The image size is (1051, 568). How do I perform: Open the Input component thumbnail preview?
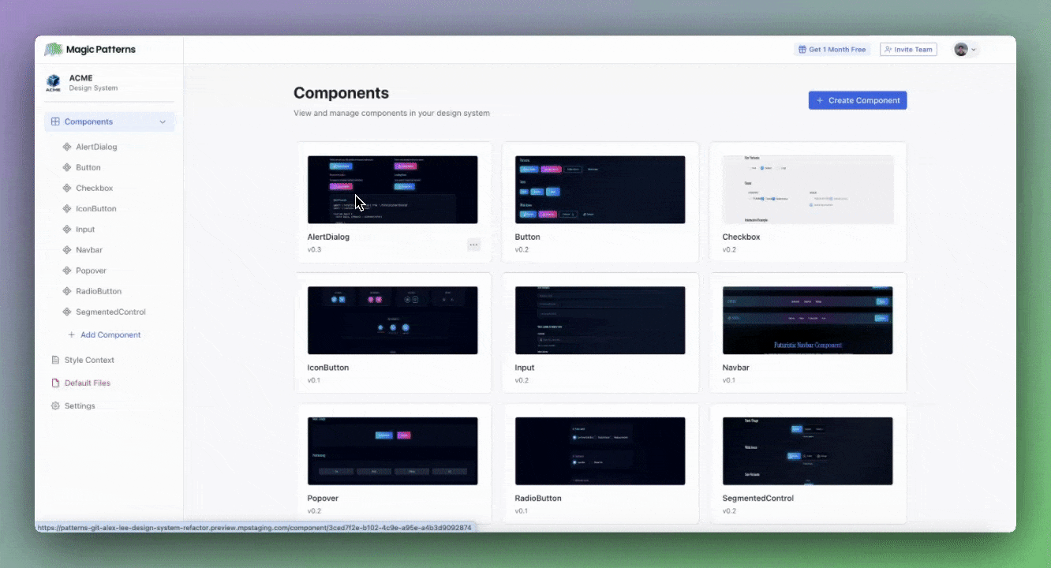[x=600, y=320]
